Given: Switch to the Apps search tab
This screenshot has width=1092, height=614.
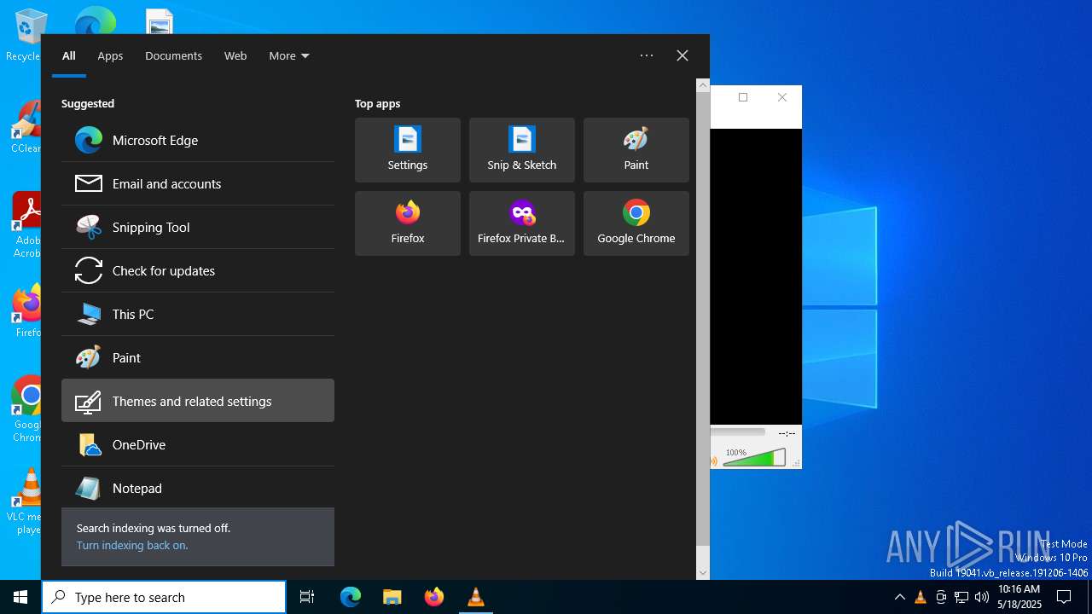Looking at the screenshot, I should [x=110, y=55].
